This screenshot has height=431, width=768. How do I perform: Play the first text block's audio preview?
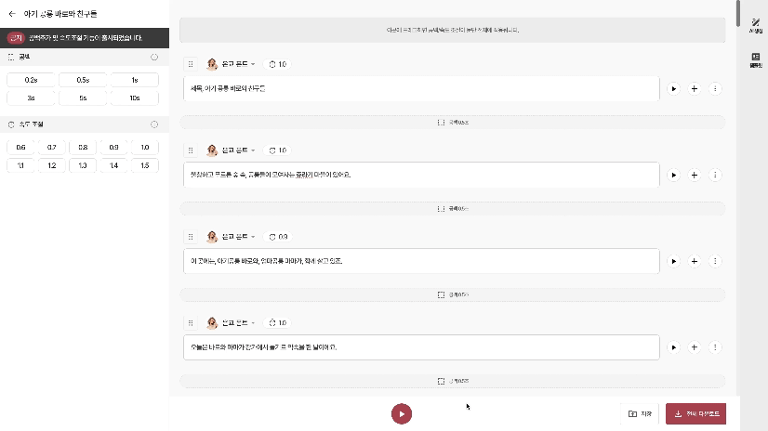point(673,88)
